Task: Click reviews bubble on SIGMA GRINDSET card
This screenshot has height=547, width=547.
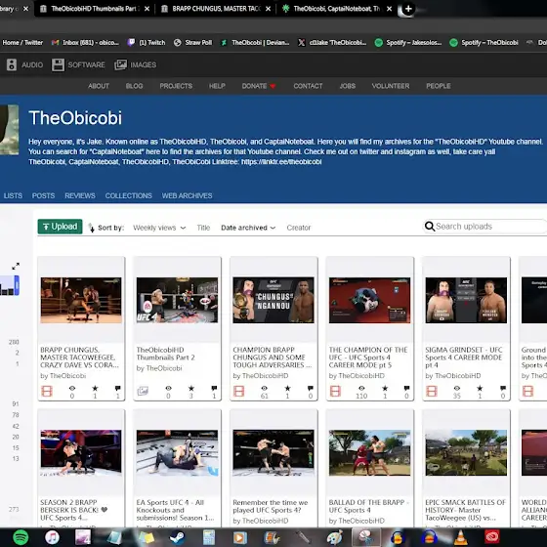Action: tap(503, 388)
